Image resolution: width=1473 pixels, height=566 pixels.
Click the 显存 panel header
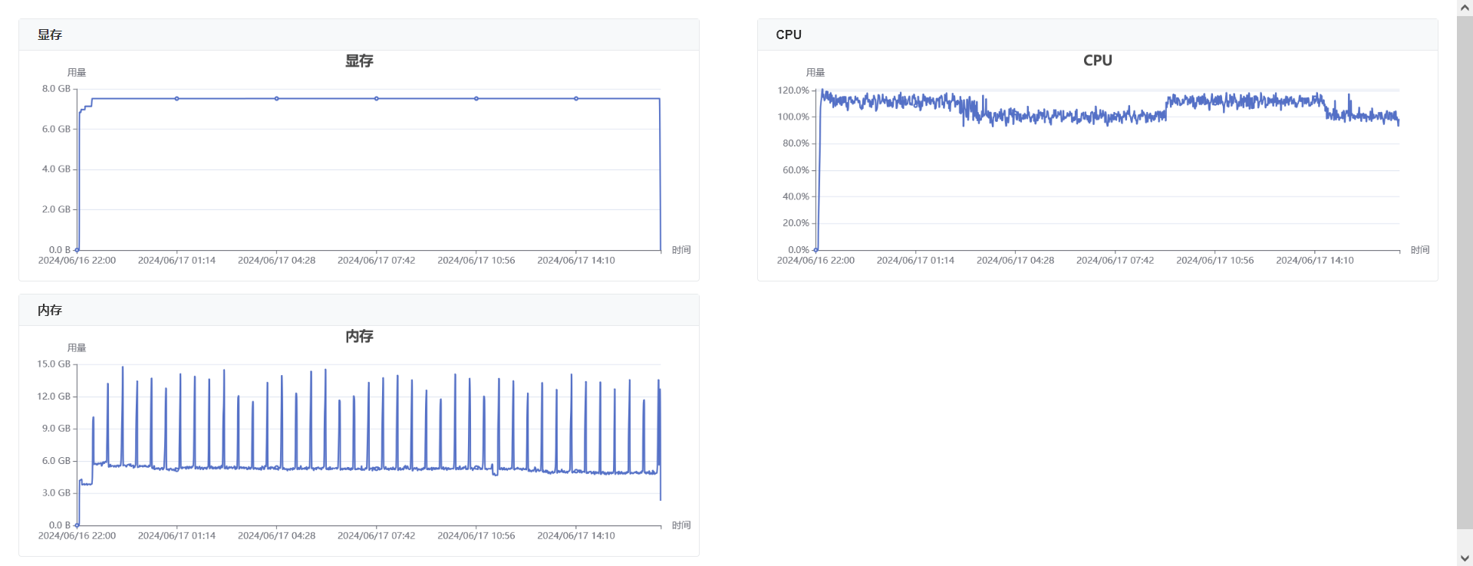click(359, 35)
